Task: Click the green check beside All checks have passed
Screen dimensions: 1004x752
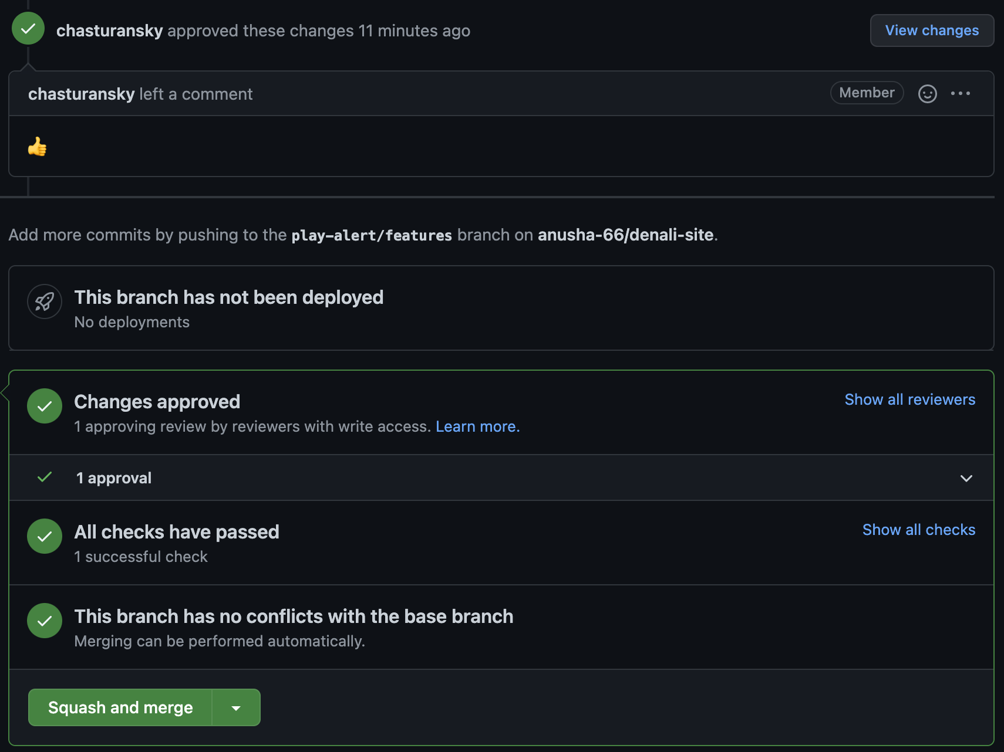Action: [x=44, y=536]
